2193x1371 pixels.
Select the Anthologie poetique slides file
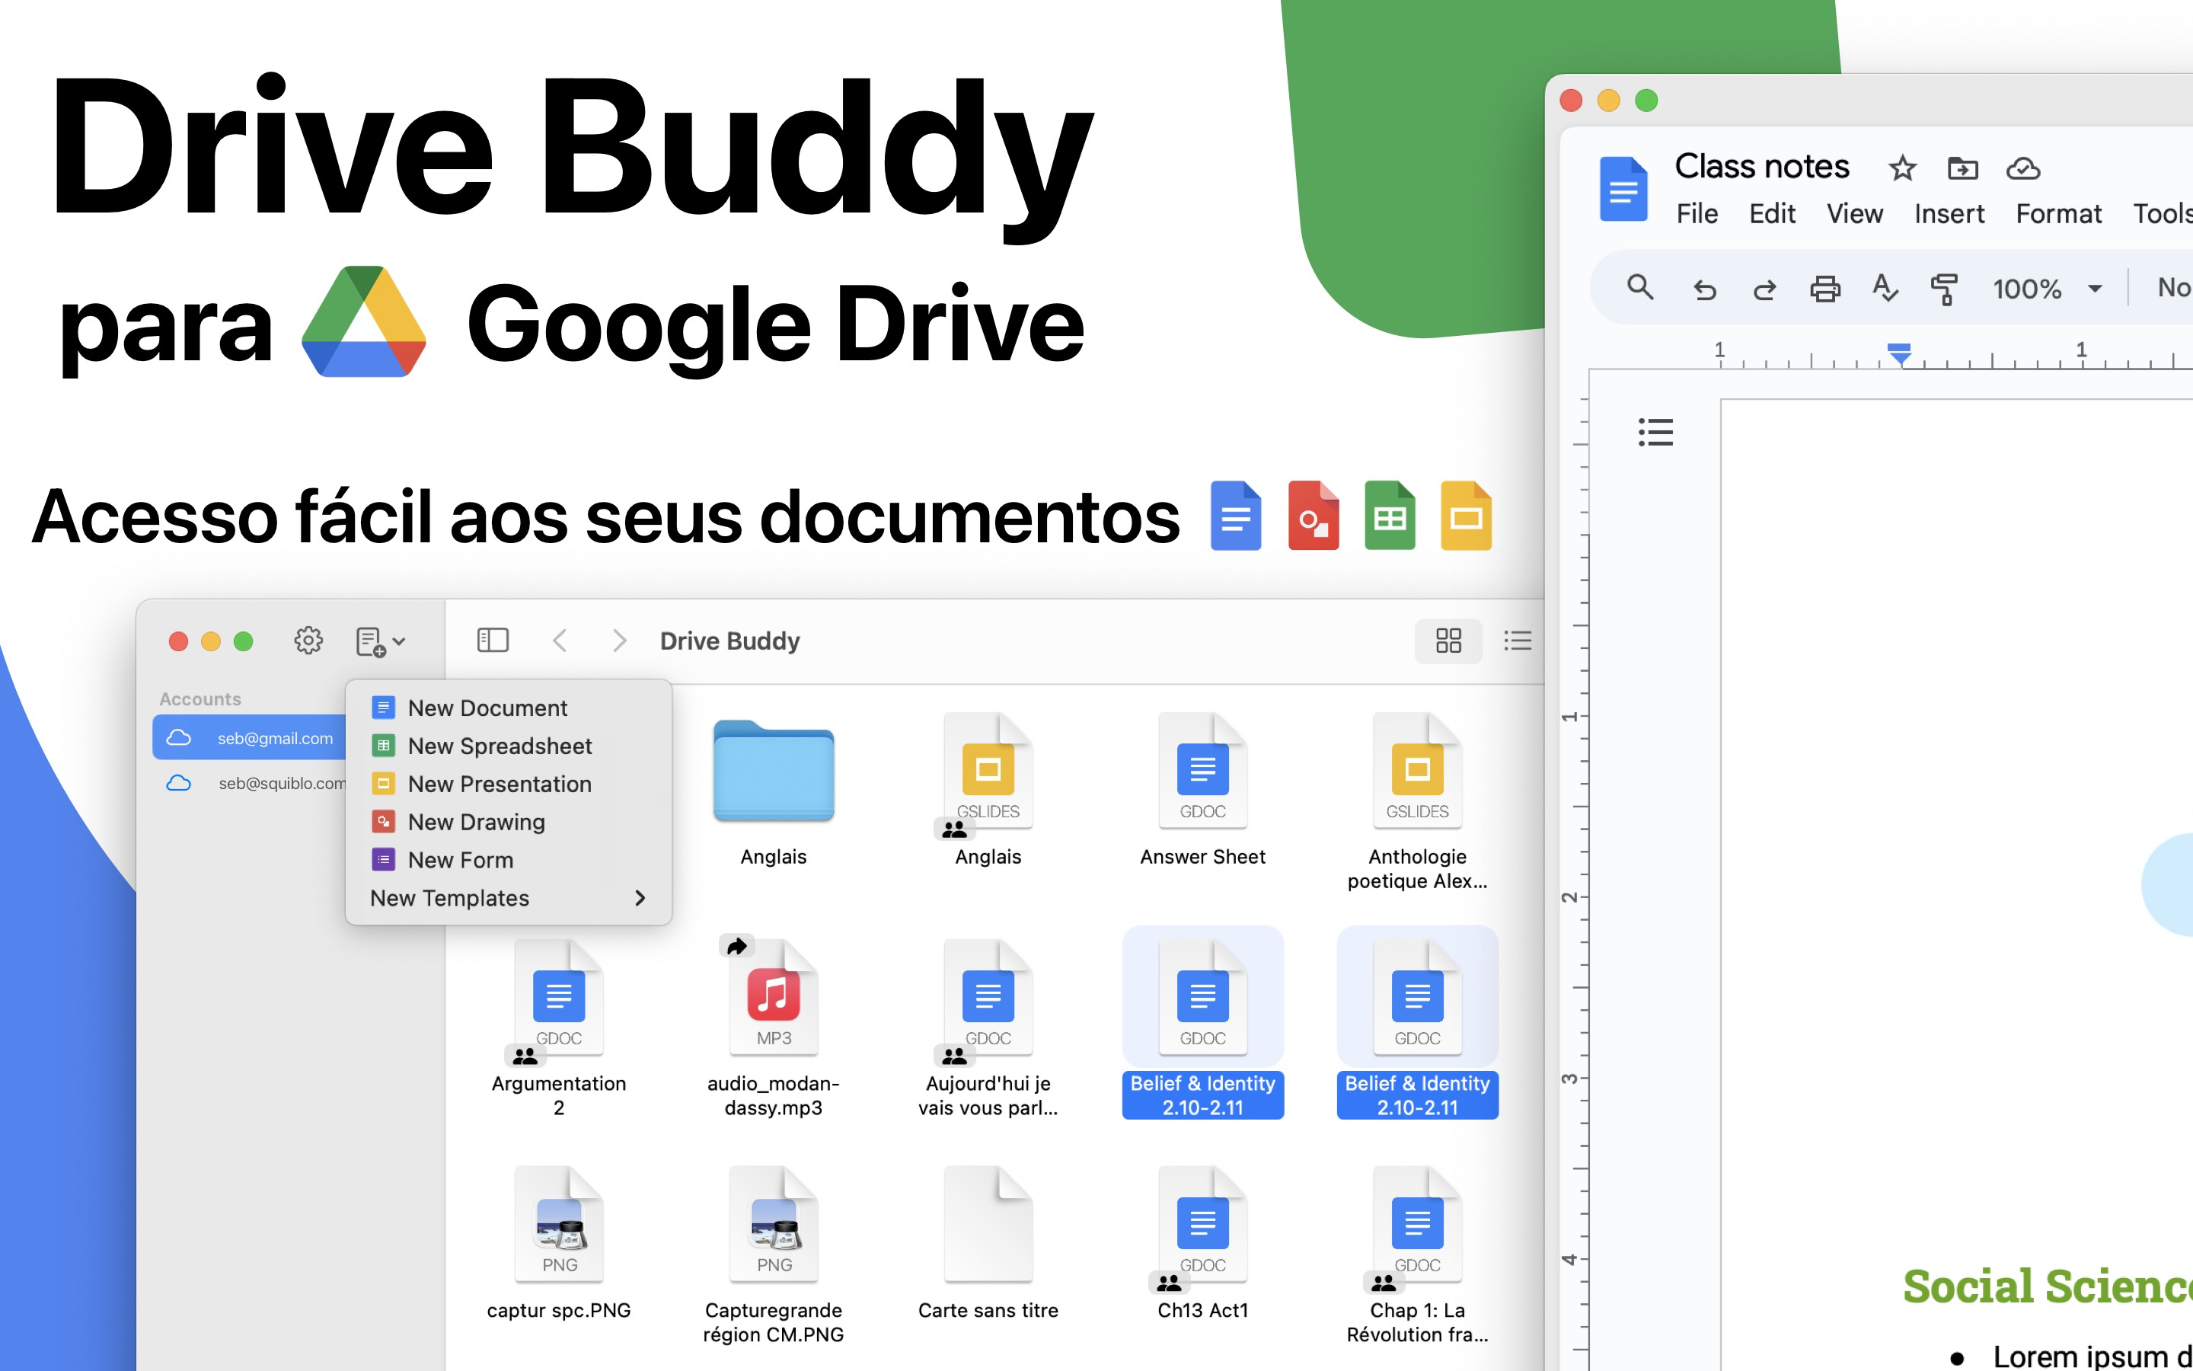(1417, 803)
